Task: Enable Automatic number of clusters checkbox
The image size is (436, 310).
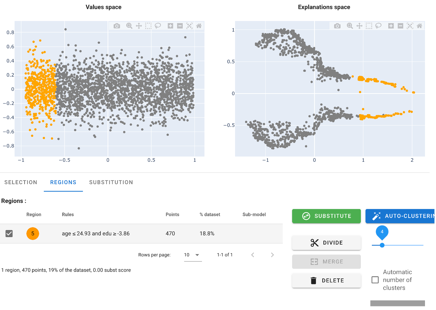Action: pos(375,280)
